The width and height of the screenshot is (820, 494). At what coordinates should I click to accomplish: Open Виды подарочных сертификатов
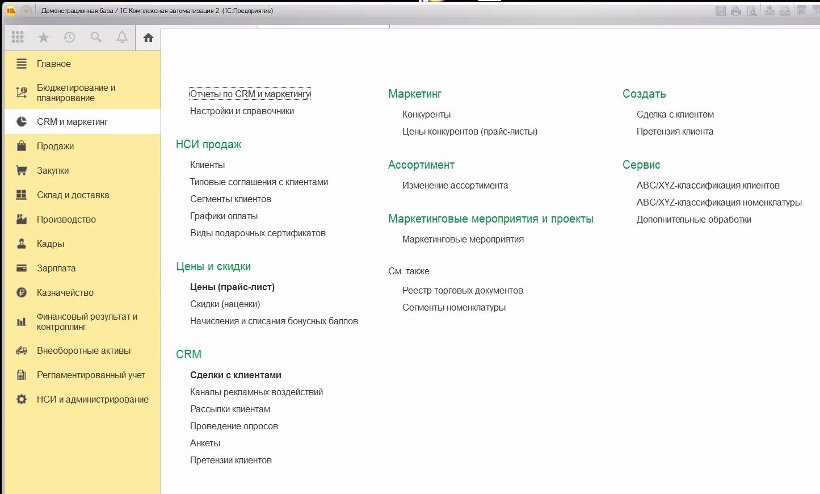(258, 233)
